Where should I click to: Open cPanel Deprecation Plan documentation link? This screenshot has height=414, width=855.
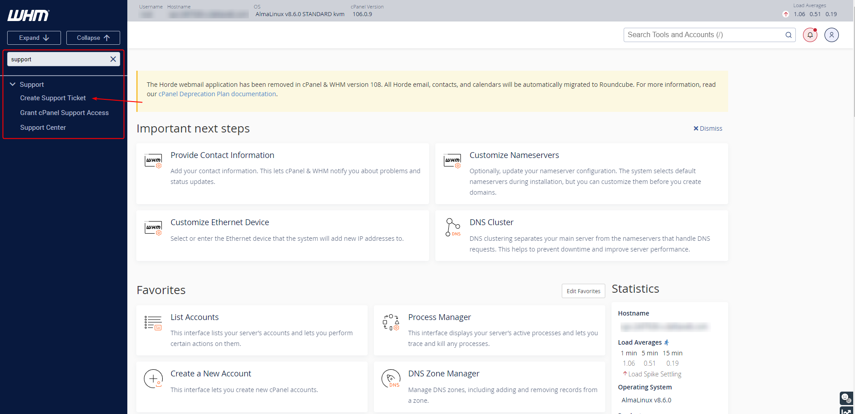(217, 94)
